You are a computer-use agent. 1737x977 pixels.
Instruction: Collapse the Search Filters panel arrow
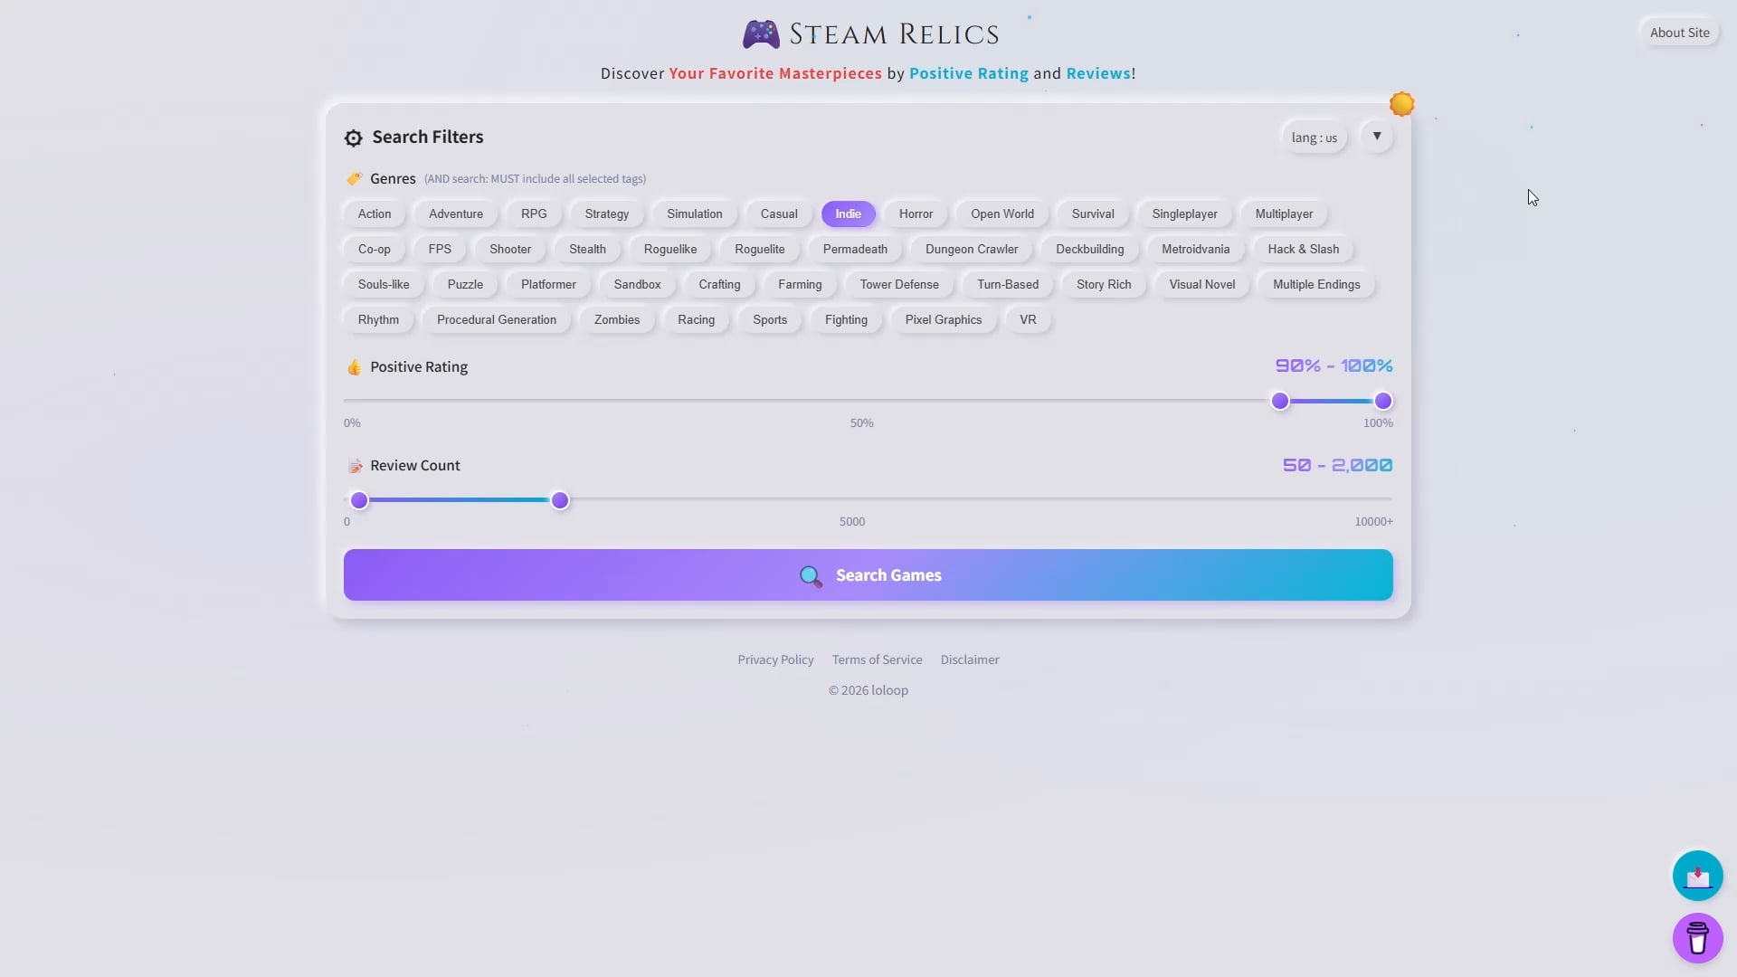[x=1376, y=137]
